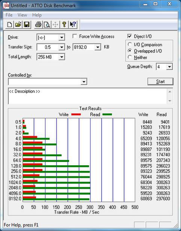This screenshot has width=181, height=231.
Task: Open the Queue Depth dropdown
Action: pyautogui.click(x=169, y=67)
